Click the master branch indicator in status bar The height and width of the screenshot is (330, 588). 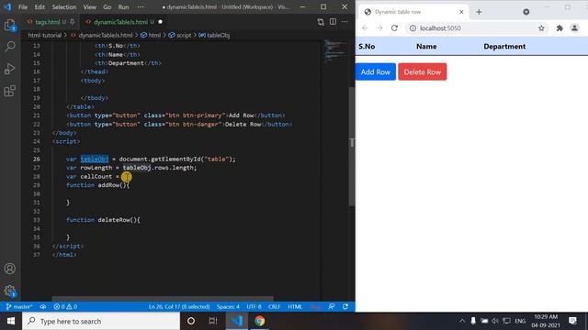coord(19,306)
